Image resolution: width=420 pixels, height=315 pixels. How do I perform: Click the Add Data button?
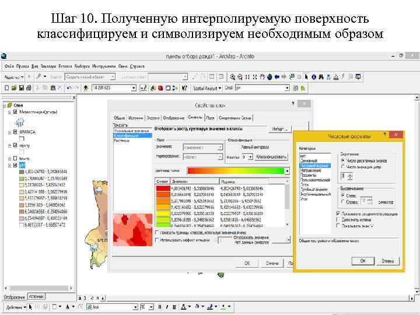(86, 88)
